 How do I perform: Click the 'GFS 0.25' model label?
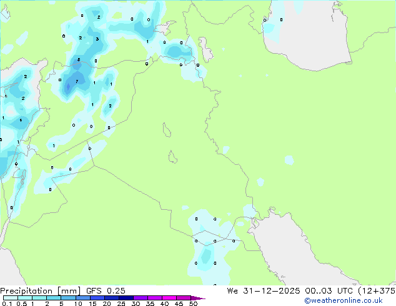106,290
